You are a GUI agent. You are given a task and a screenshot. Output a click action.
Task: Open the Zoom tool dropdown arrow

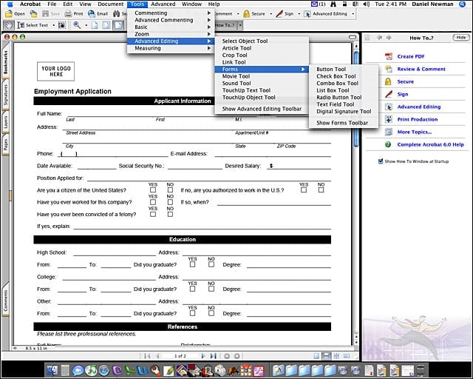point(86,25)
